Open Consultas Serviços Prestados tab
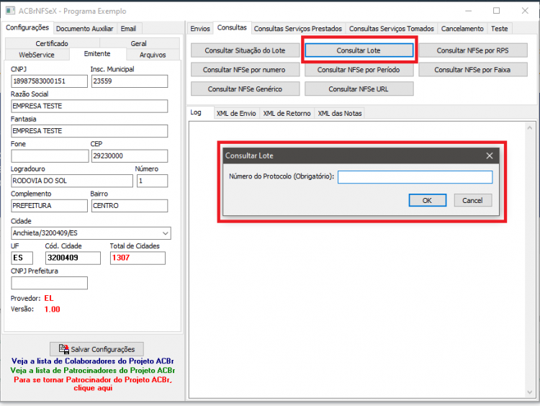Viewport: 540px width, 406px height. pyautogui.click(x=298, y=29)
